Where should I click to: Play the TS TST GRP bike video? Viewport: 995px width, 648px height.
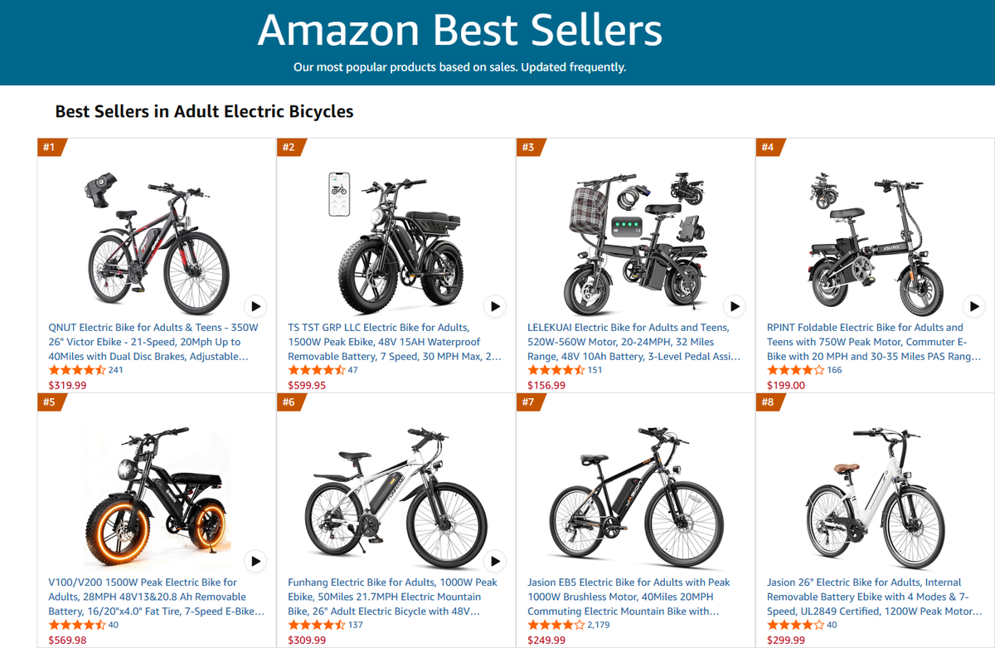click(495, 306)
